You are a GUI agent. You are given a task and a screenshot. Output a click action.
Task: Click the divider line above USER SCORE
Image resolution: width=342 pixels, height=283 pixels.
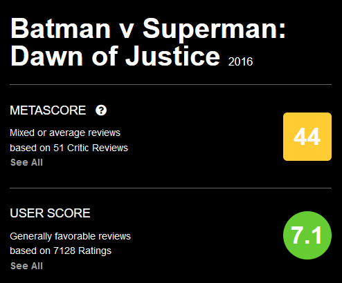coord(170,188)
